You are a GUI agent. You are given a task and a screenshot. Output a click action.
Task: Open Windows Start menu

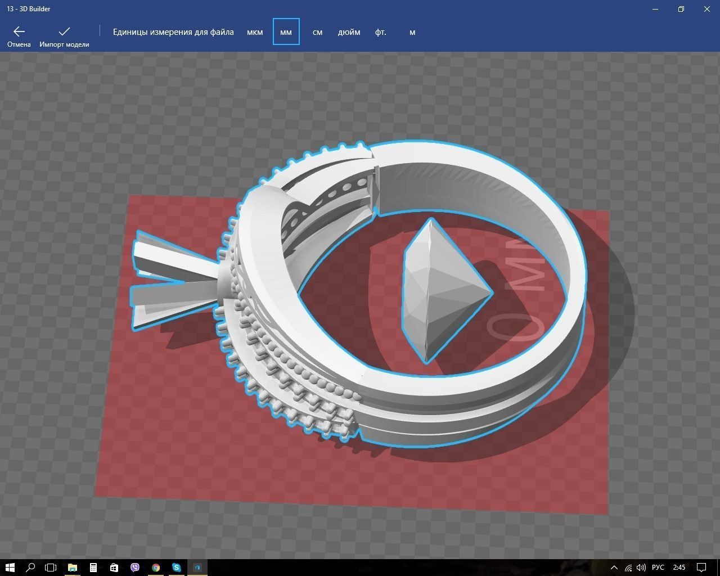[10, 568]
